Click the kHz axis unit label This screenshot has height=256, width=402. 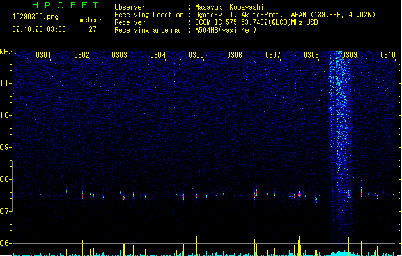pos(6,52)
